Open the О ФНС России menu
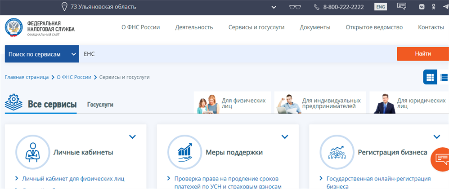The height and width of the screenshot is (189, 449). [x=141, y=27]
